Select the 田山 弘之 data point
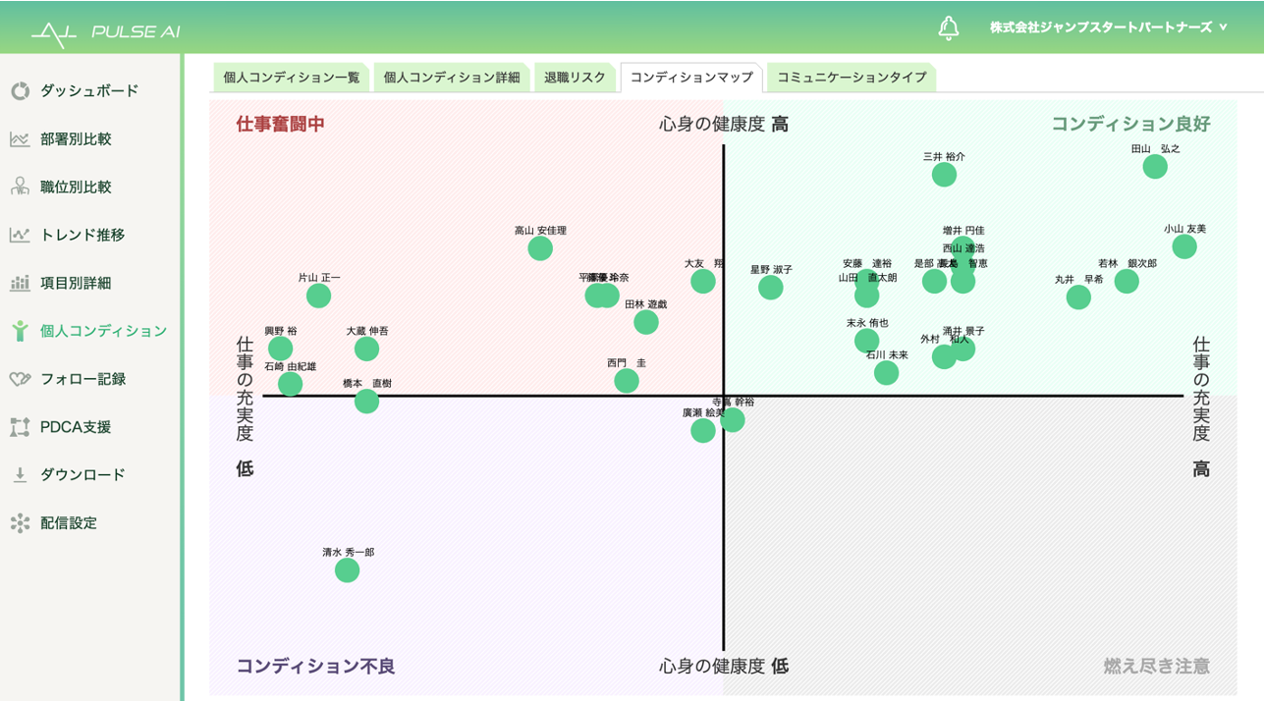Image resolution: width=1265 pixels, height=701 pixels. point(1155,167)
